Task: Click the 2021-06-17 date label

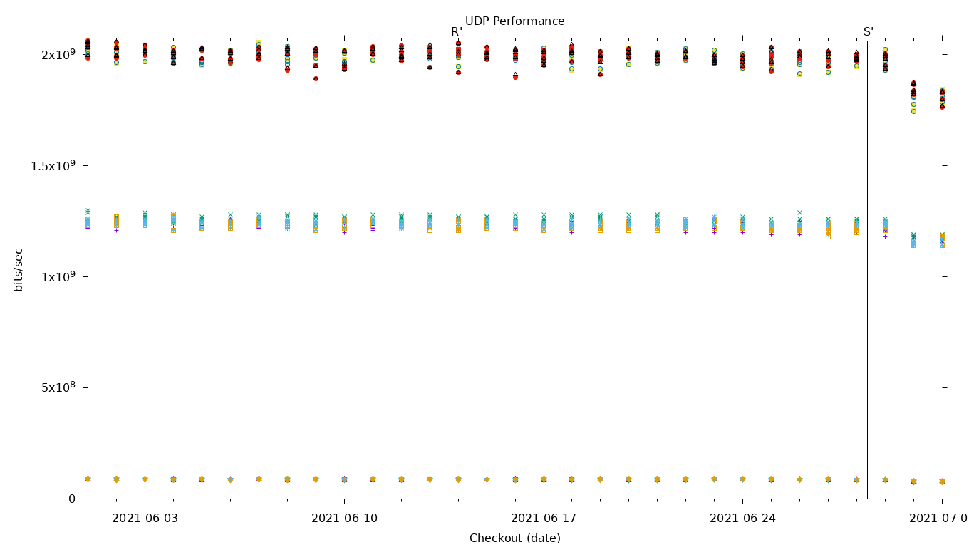Action: (x=544, y=518)
